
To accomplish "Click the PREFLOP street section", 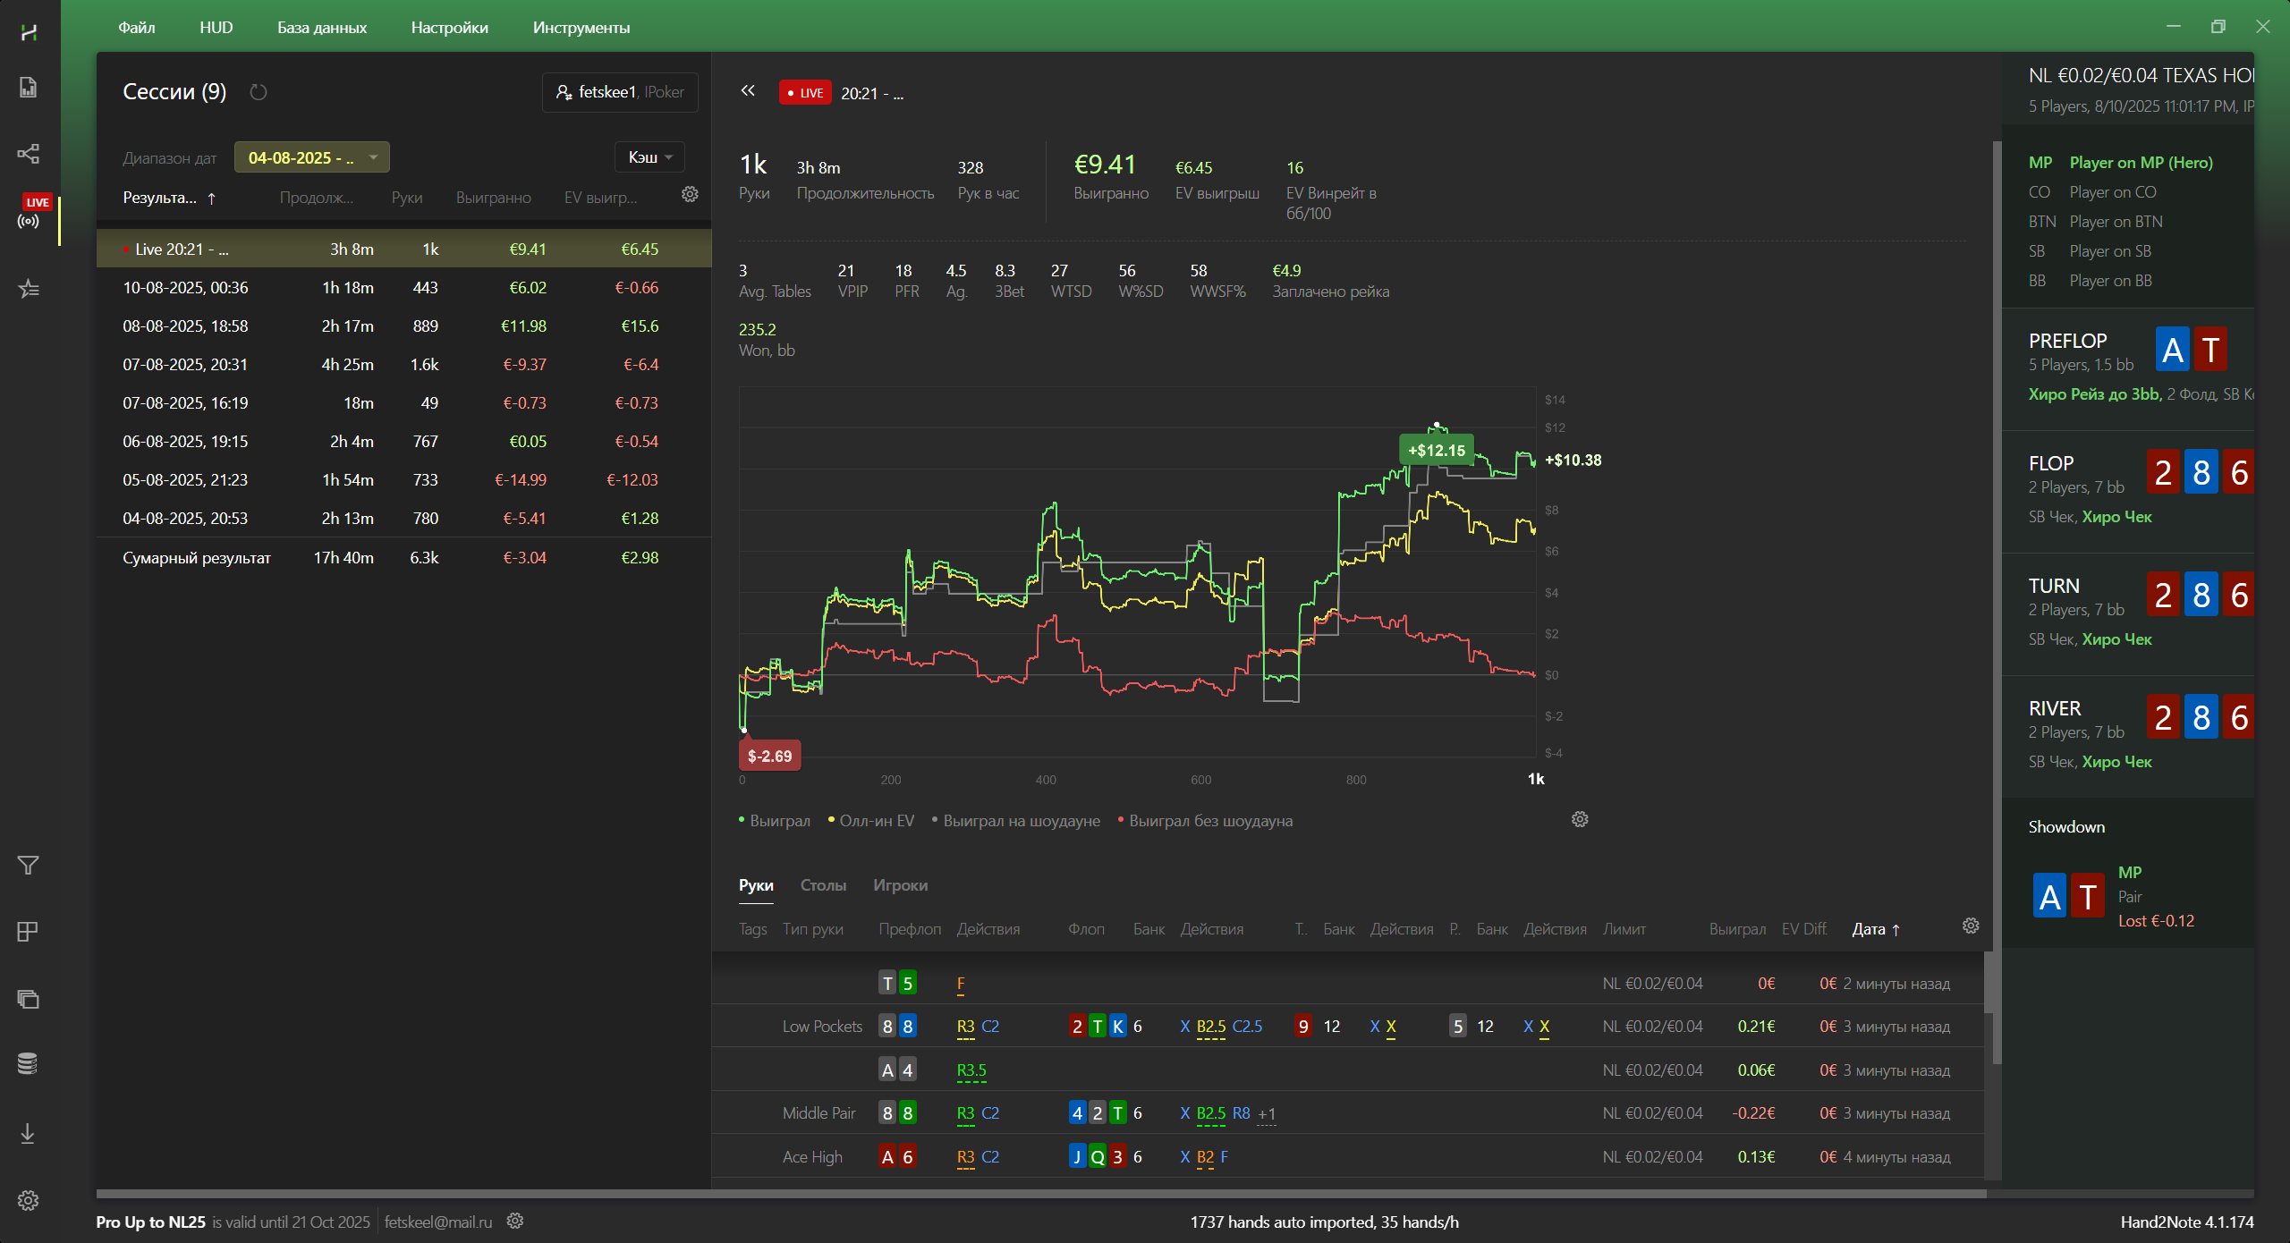I will 2128,368.
